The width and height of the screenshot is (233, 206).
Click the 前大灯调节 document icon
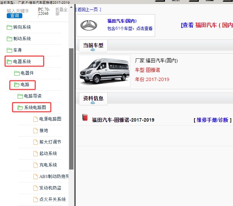(x=35, y=142)
